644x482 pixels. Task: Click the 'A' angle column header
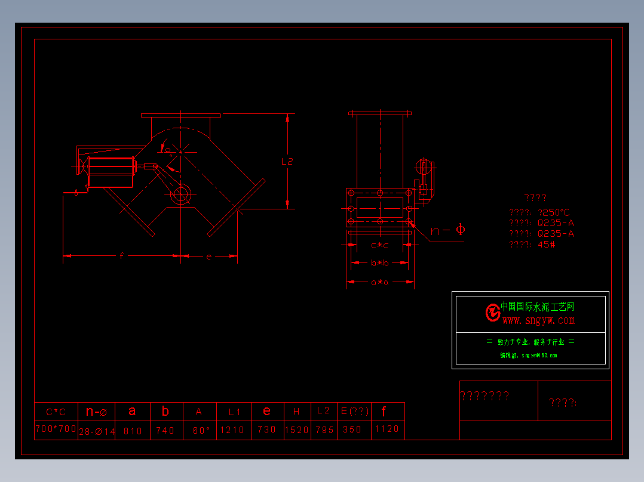point(199,412)
